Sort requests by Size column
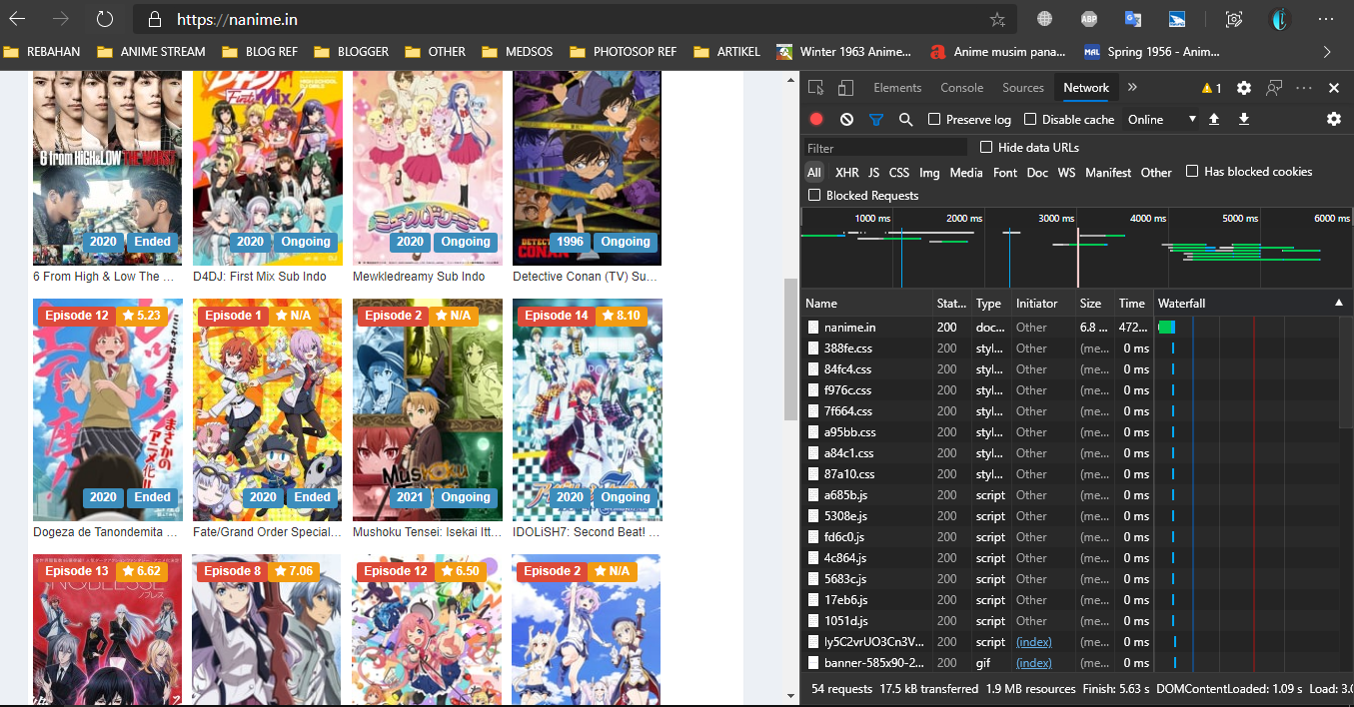This screenshot has height=707, width=1354. pos(1093,303)
